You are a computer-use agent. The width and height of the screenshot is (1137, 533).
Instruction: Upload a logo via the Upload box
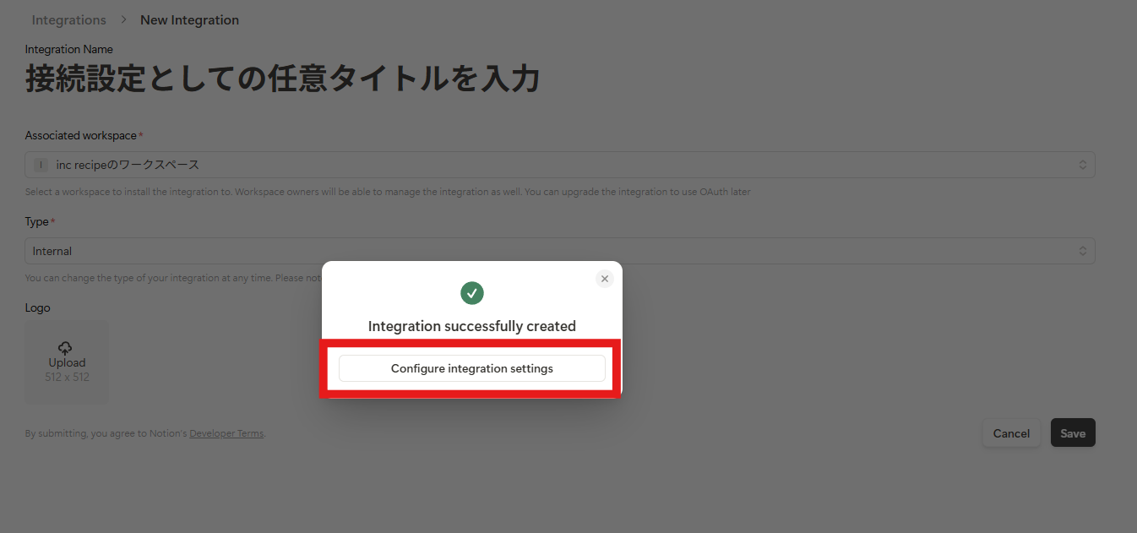click(x=67, y=362)
